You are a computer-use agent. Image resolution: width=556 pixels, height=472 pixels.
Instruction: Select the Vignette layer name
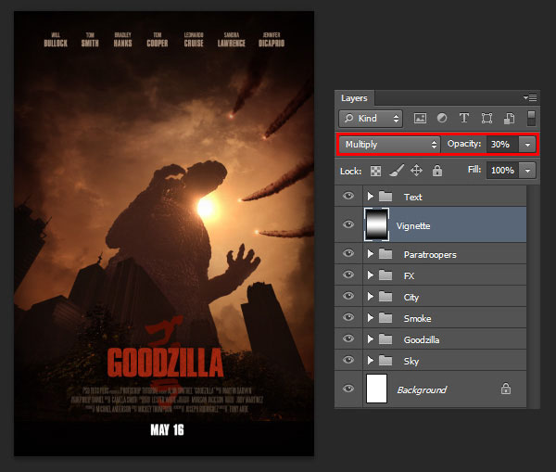tap(413, 226)
